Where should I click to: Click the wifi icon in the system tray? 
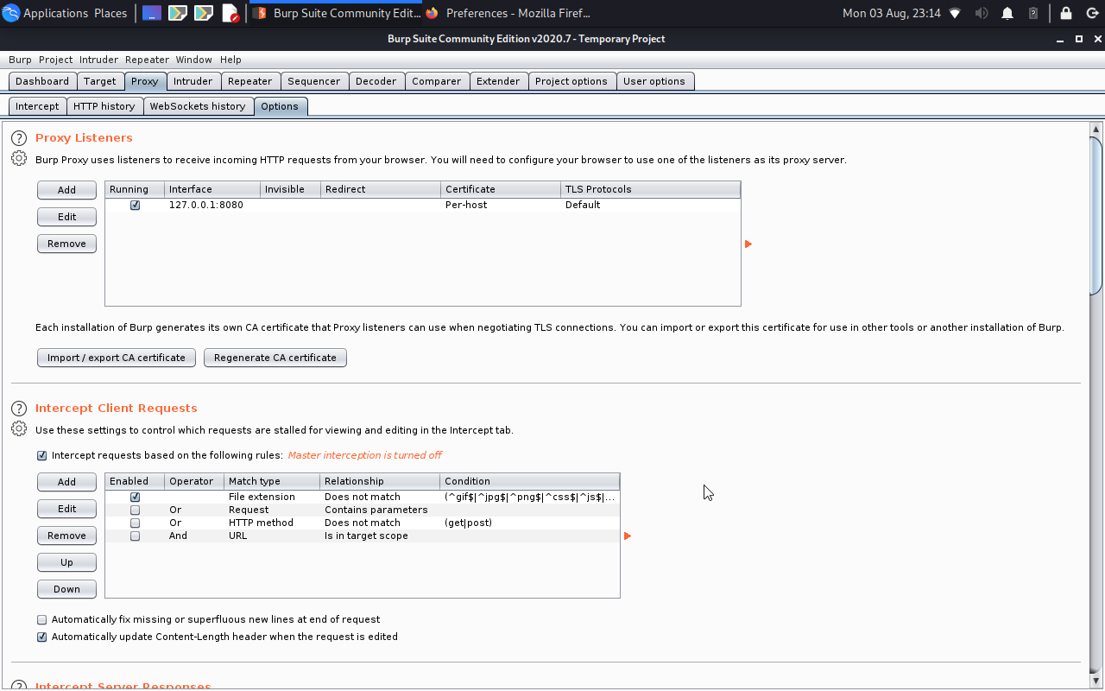[954, 13]
